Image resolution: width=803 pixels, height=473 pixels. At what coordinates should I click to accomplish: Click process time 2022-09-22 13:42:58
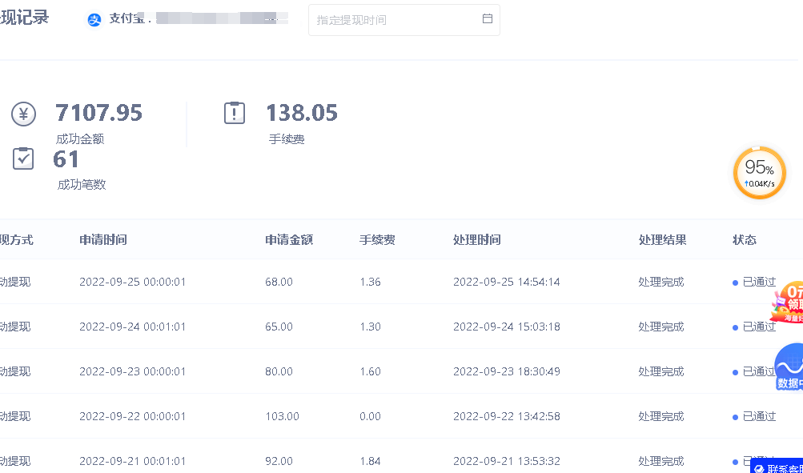[x=507, y=416]
